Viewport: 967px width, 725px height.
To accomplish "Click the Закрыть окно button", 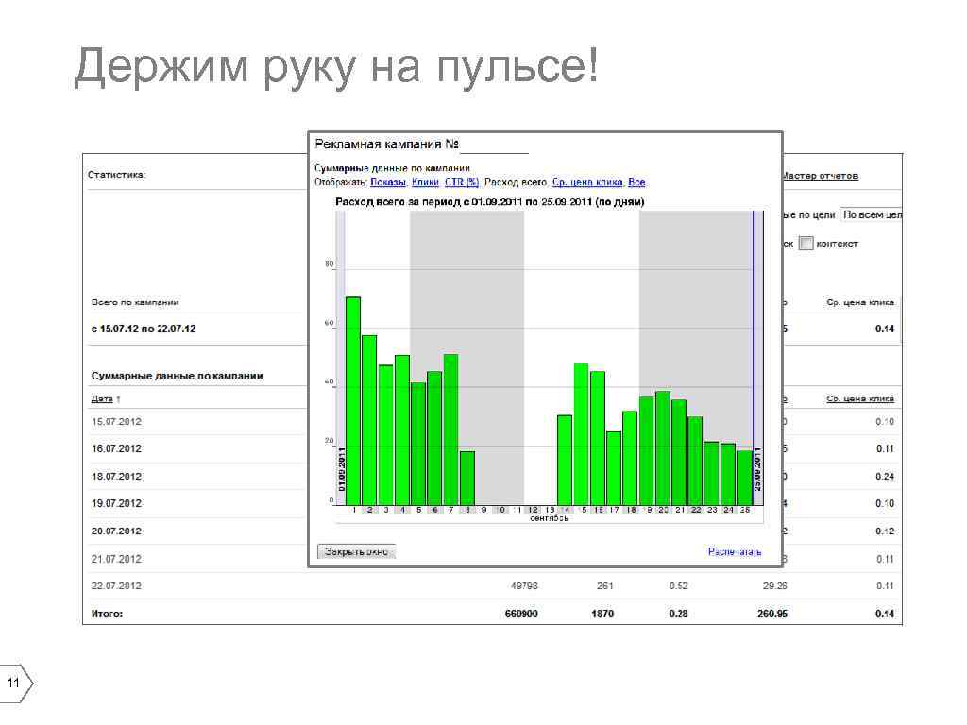I will point(356,551).
